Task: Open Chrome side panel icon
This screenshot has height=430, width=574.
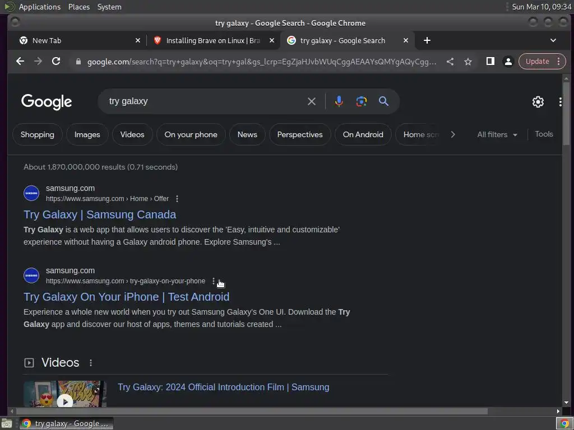Action: [490, 62]
